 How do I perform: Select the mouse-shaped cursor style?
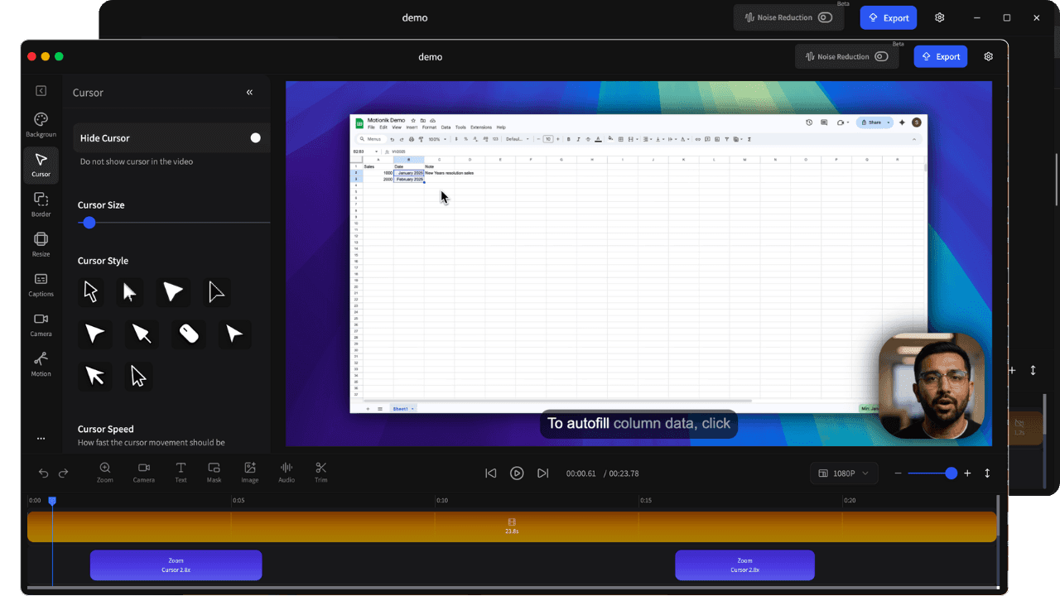pos(189,334)
